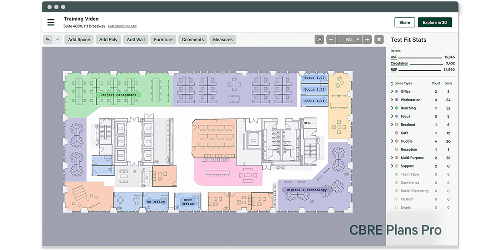Zoom out with the minus button
Viewport: 501px width, 250px height.
point(331,40)
